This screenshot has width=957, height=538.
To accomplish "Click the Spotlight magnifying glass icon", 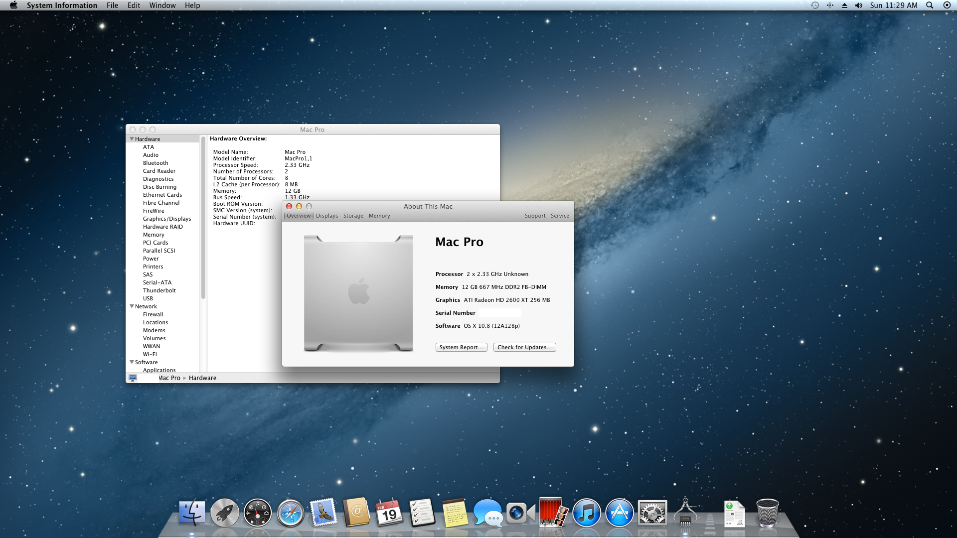I will (x=930, y=5).
